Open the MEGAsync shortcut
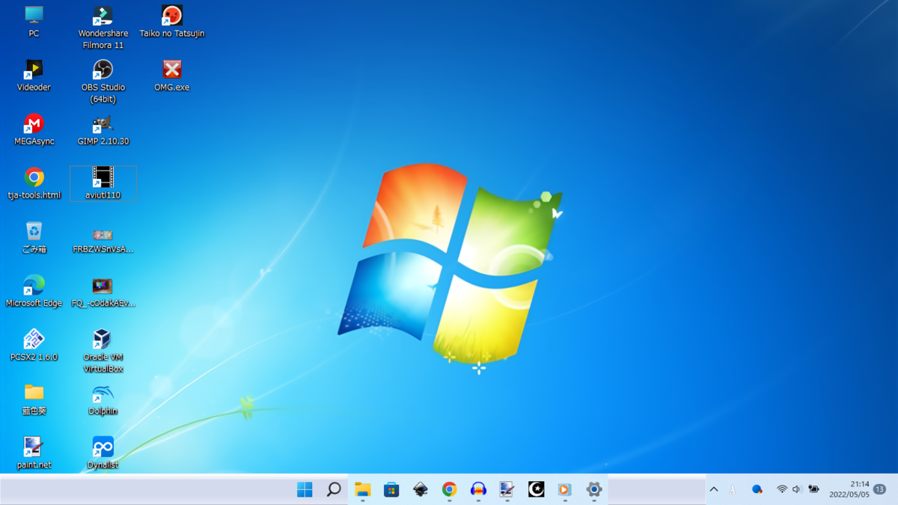Screen dimensions: 898x505 coord(34,129)
